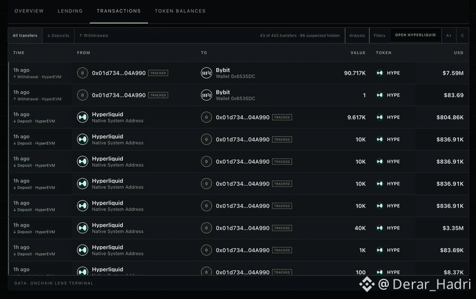Click the FROM column header
This screenshot has width=476, height=299.
pyautogui.click(x=84, y=53)
